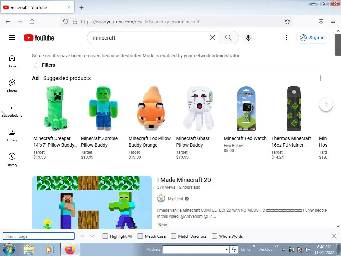Click the Sign in button
The height and width of the screenshot is (256, 341).
pyautogui.click(x=313, y=38)
